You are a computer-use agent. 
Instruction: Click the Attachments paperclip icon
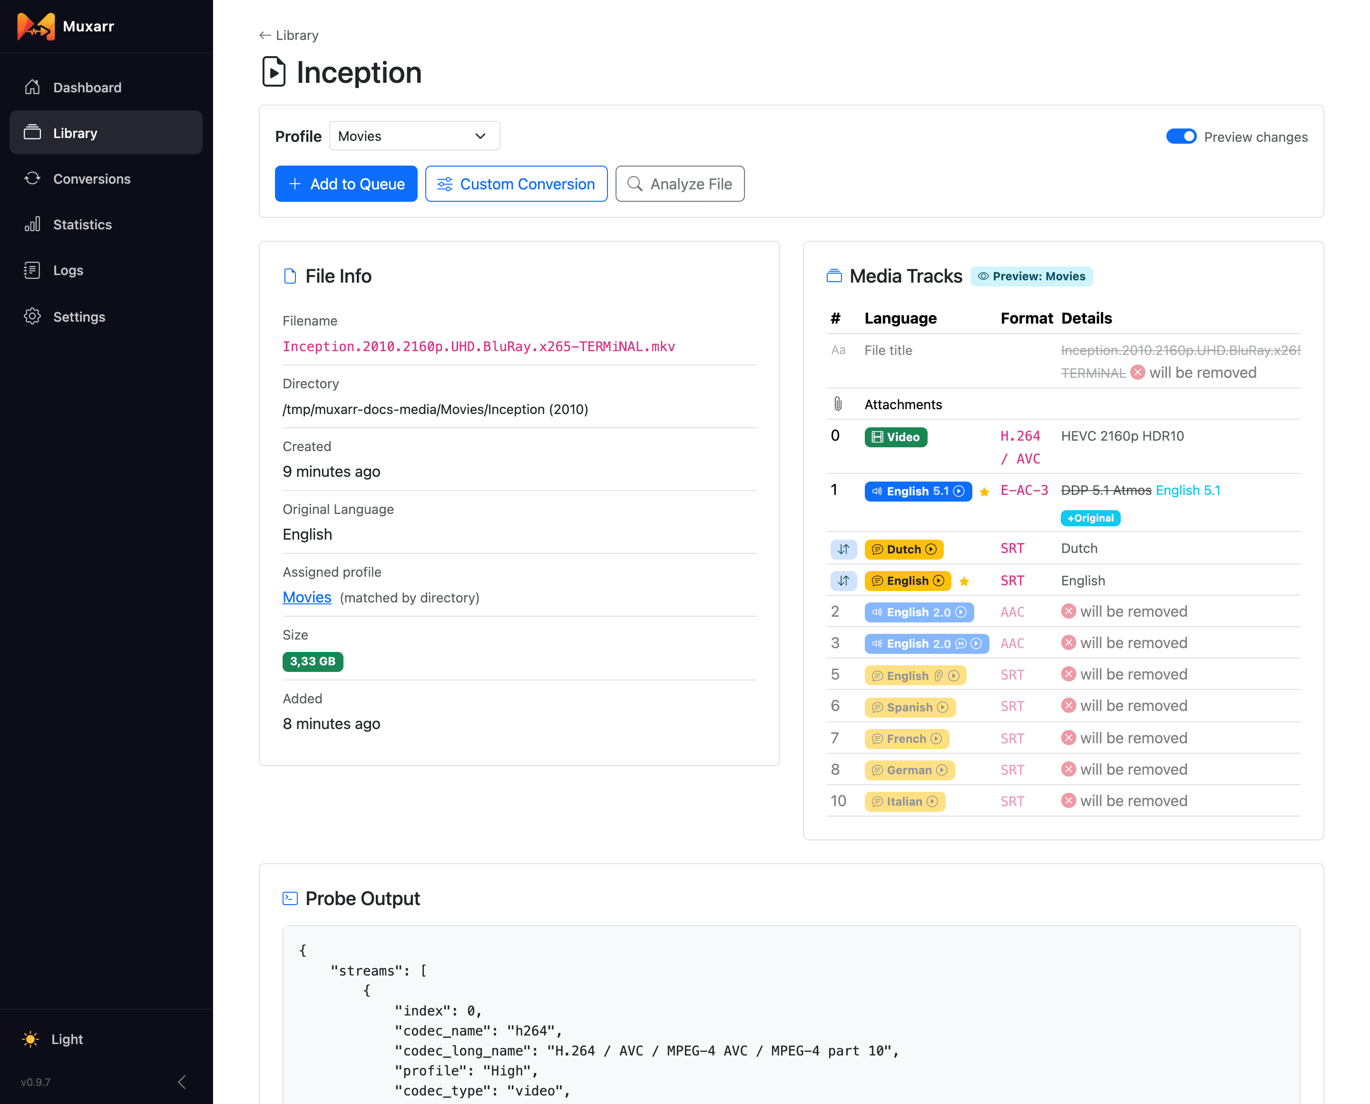click(838, 404)
